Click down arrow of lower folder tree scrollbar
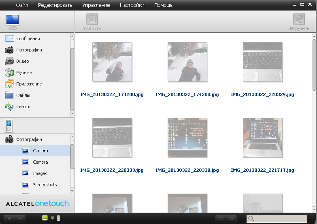This screenshot has height=224, width=317. point(72,191)
